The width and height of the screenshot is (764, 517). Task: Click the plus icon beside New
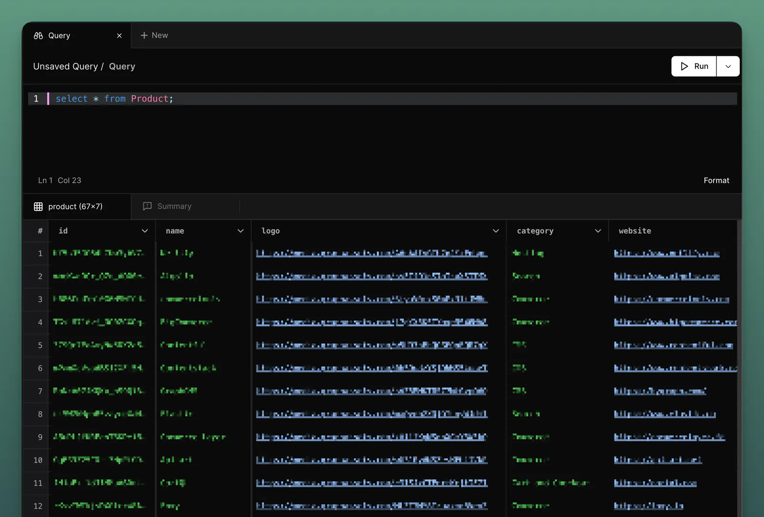(144, 35)
